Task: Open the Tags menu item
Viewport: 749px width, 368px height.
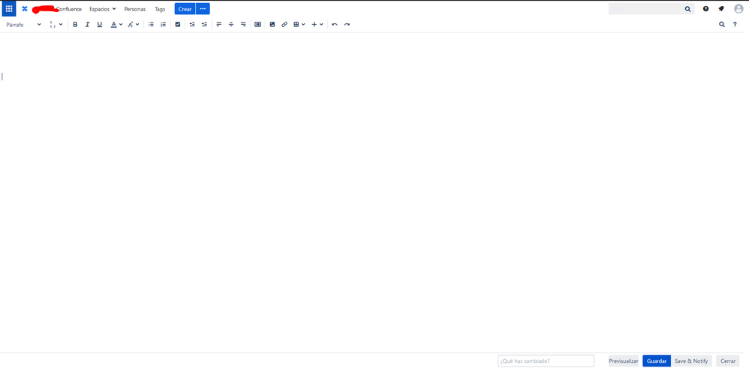Action: tap(160, 9)
